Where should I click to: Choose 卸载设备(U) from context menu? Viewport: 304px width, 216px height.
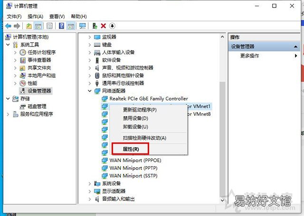(135, 127)
